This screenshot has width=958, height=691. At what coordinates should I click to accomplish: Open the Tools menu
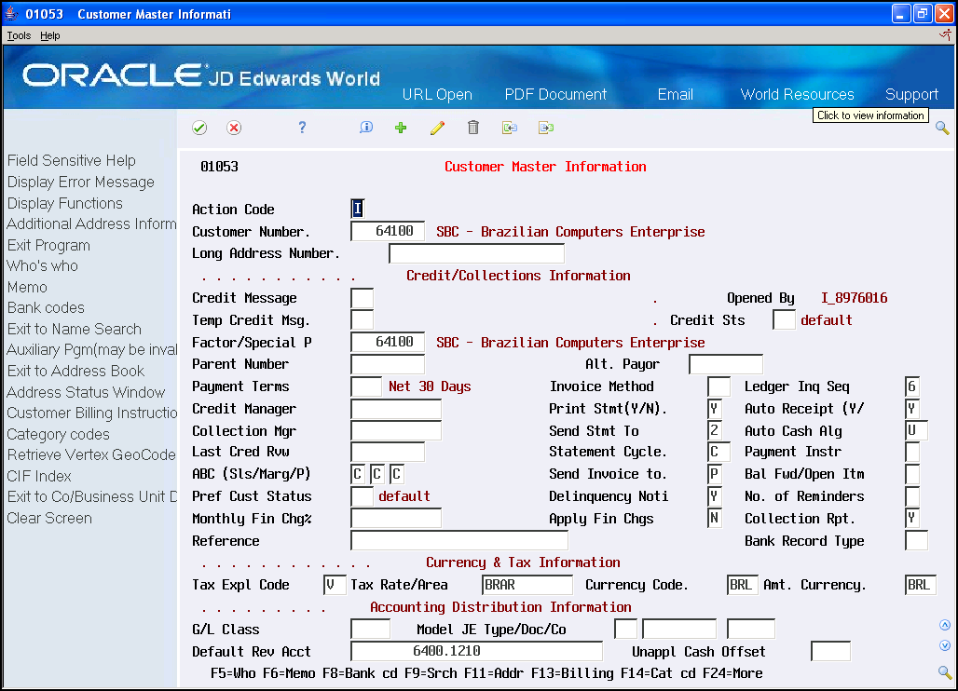[19, 35]
